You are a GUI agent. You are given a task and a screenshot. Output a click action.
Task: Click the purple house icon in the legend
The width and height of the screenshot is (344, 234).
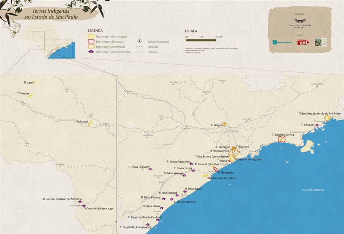click(91, 52)
